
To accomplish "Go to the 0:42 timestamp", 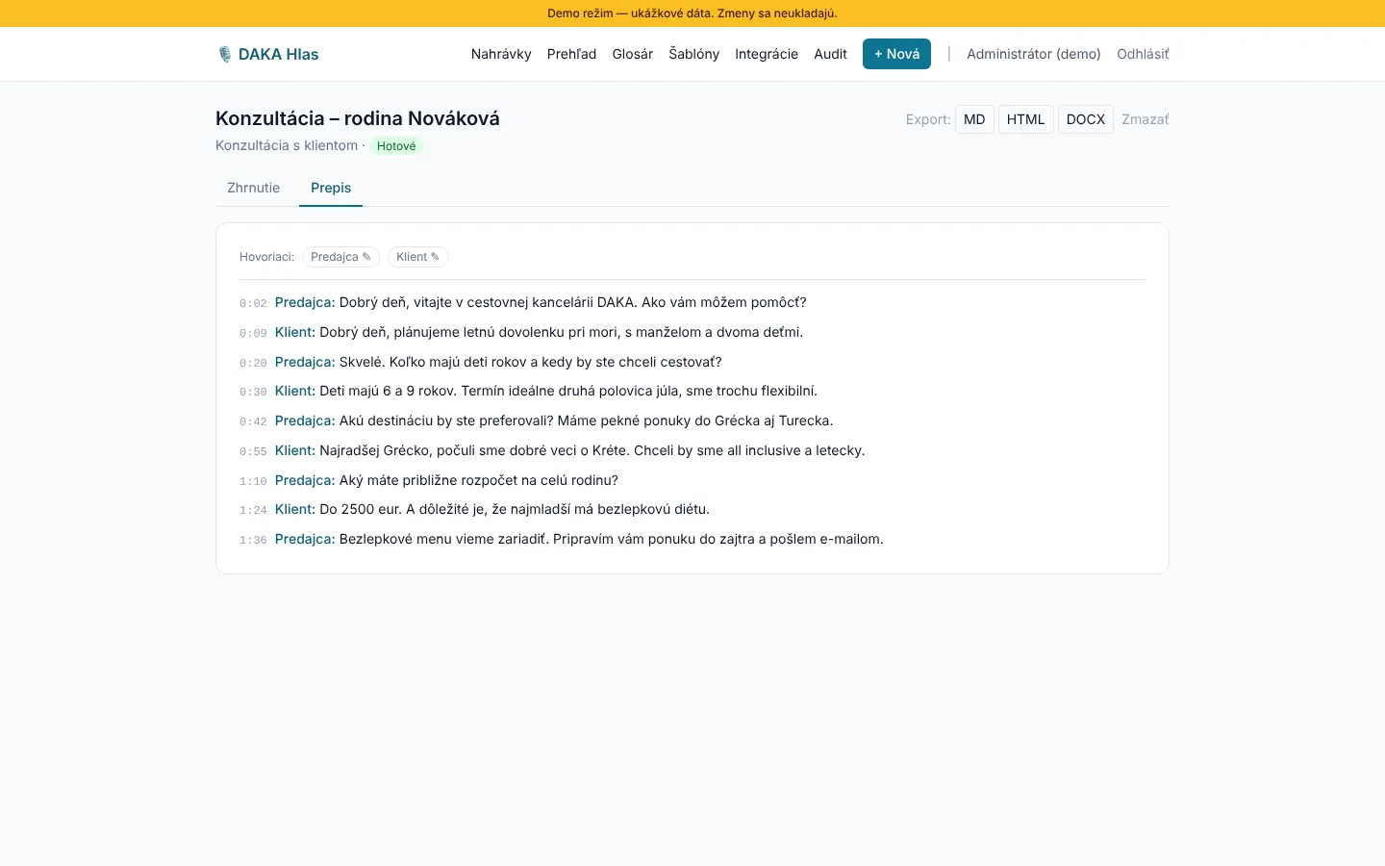I will click(253, 421).
